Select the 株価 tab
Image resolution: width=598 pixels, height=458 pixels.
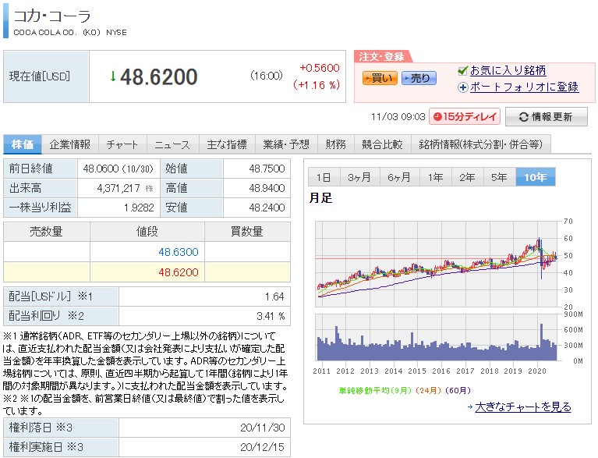[x=23, y=144]
